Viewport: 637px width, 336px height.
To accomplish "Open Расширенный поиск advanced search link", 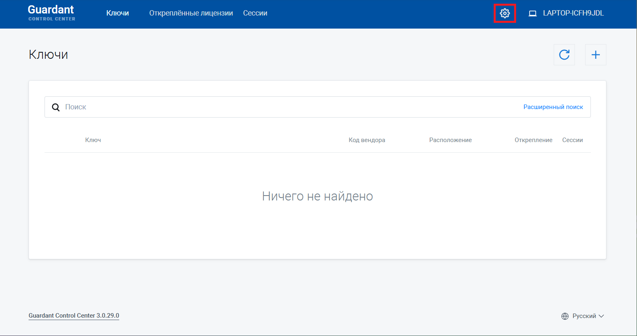I will (553, 107).
